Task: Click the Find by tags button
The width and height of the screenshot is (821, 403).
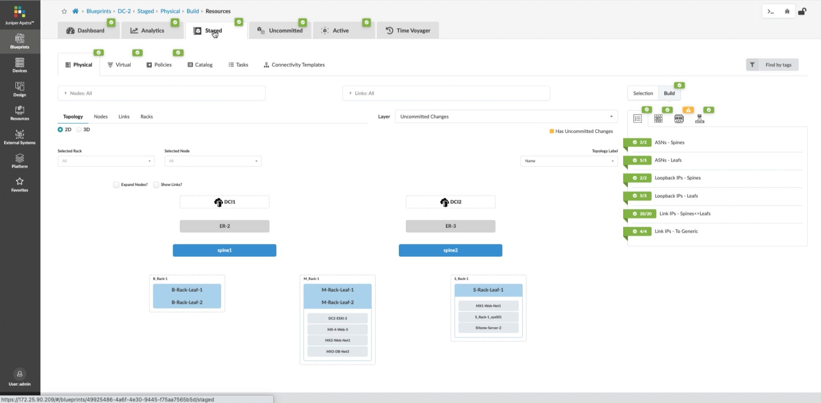Action: 772,65
